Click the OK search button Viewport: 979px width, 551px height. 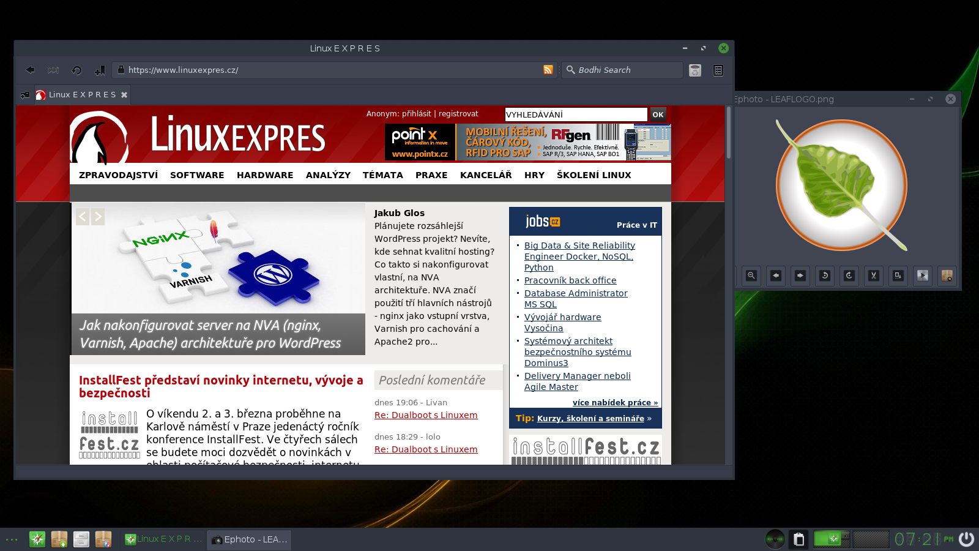tap(658, 114)
